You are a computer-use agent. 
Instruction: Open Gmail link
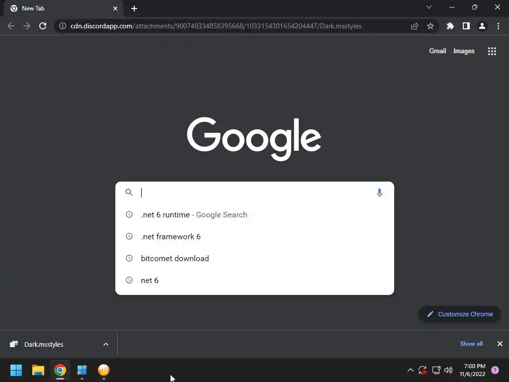(437, 51)
